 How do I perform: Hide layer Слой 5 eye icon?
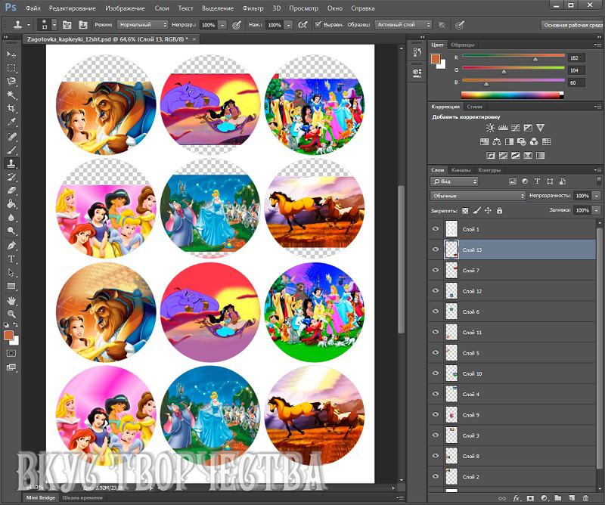(436, 352)
